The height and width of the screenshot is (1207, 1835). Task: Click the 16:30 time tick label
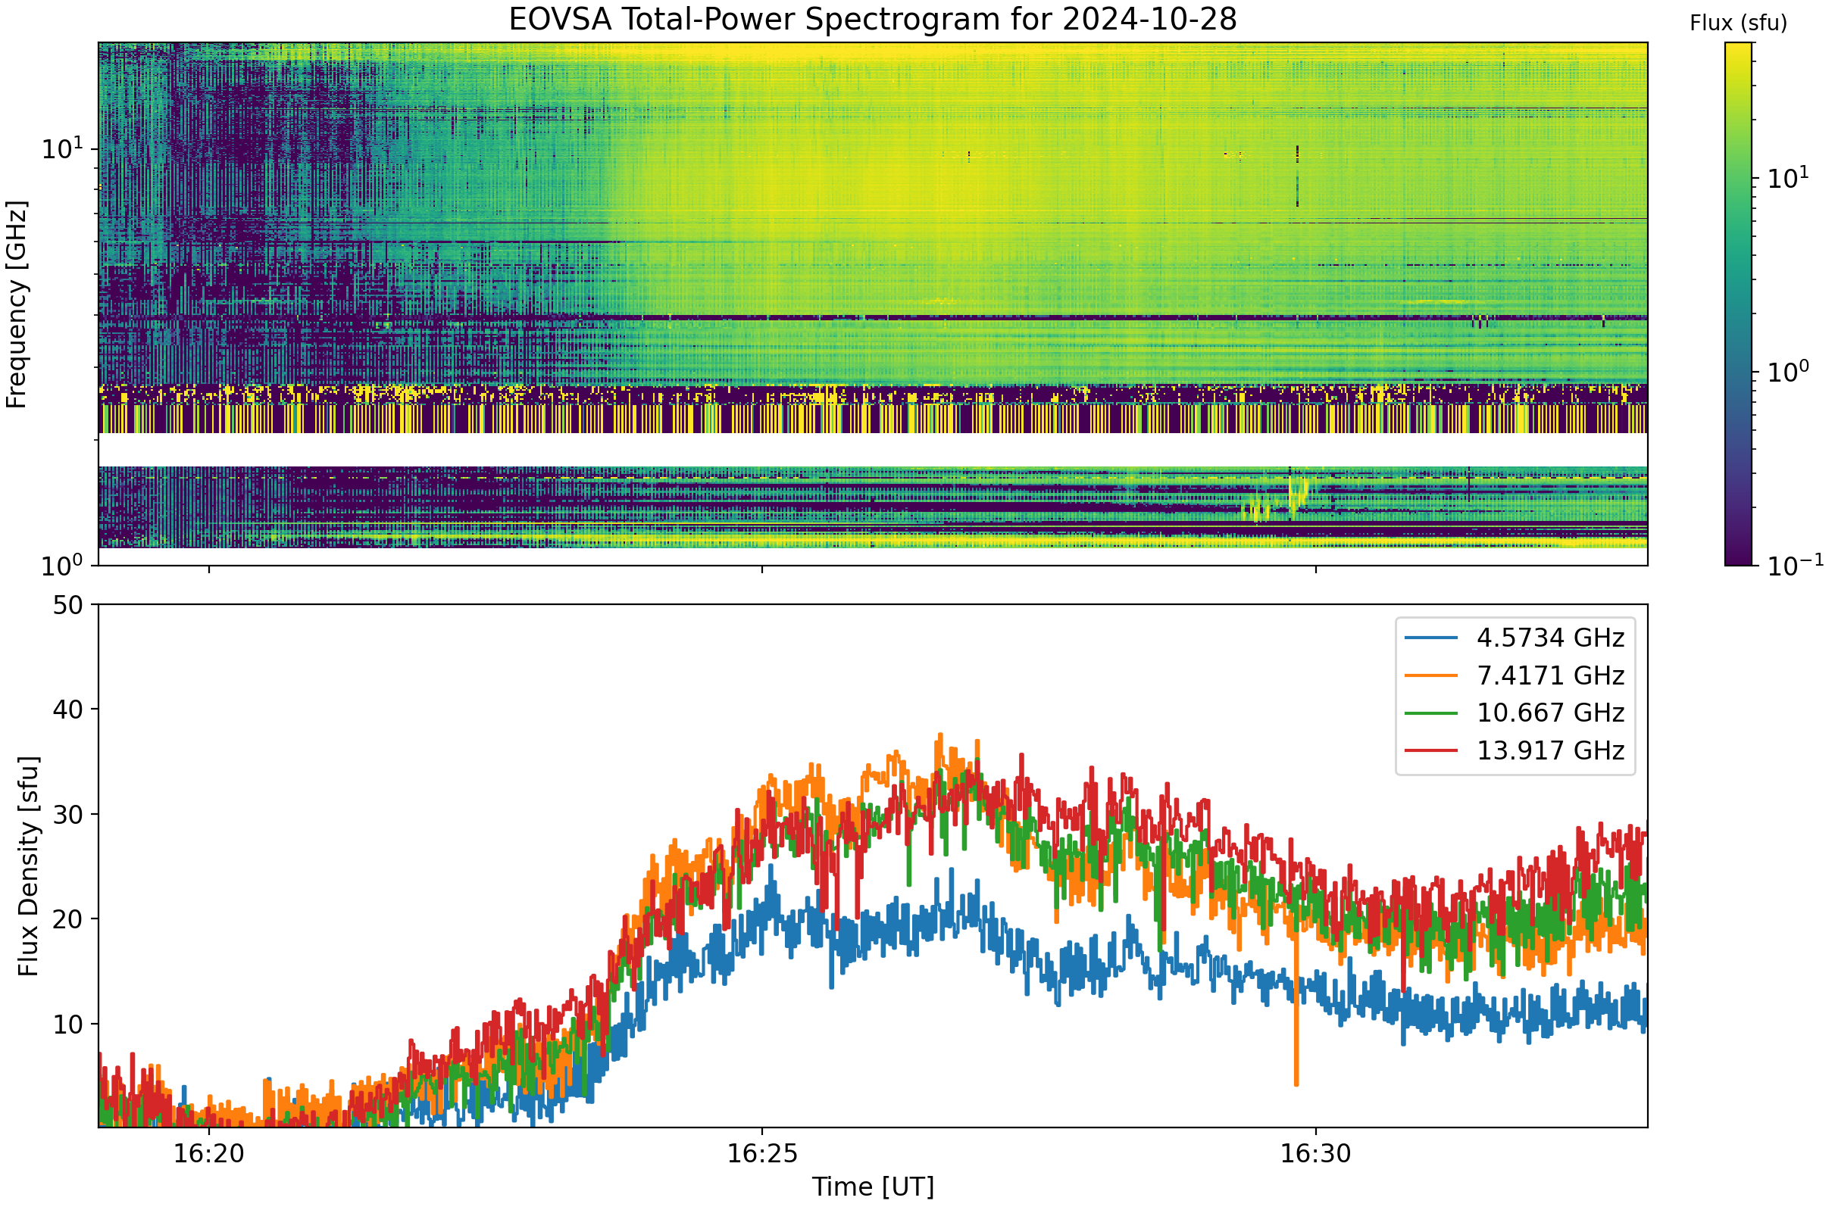coord(1316,1154)
